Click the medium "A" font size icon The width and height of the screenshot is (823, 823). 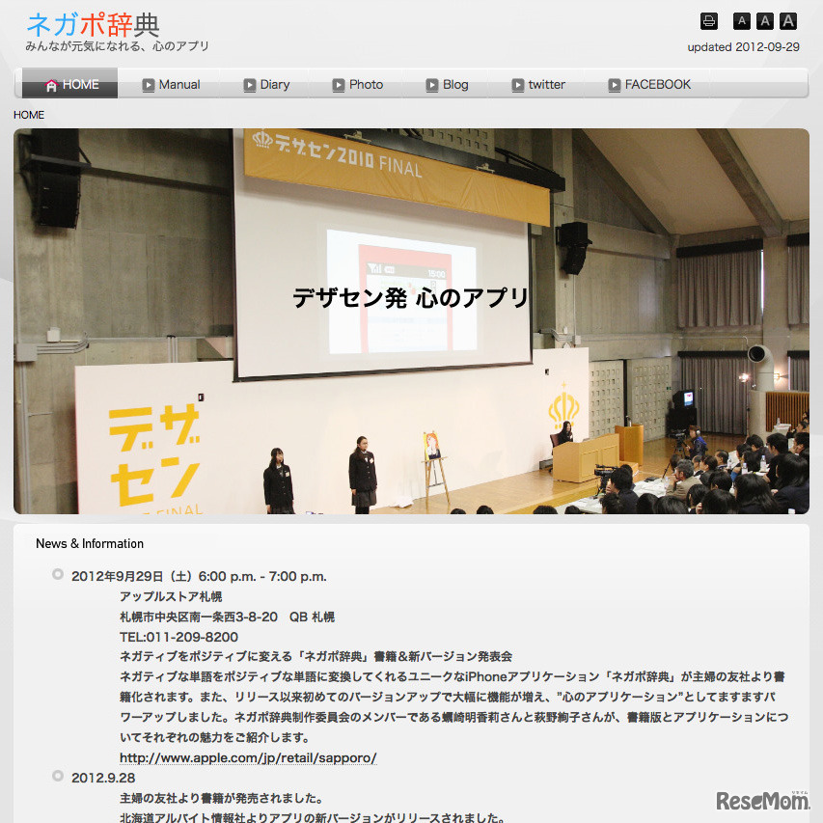(x=764, y=20)
